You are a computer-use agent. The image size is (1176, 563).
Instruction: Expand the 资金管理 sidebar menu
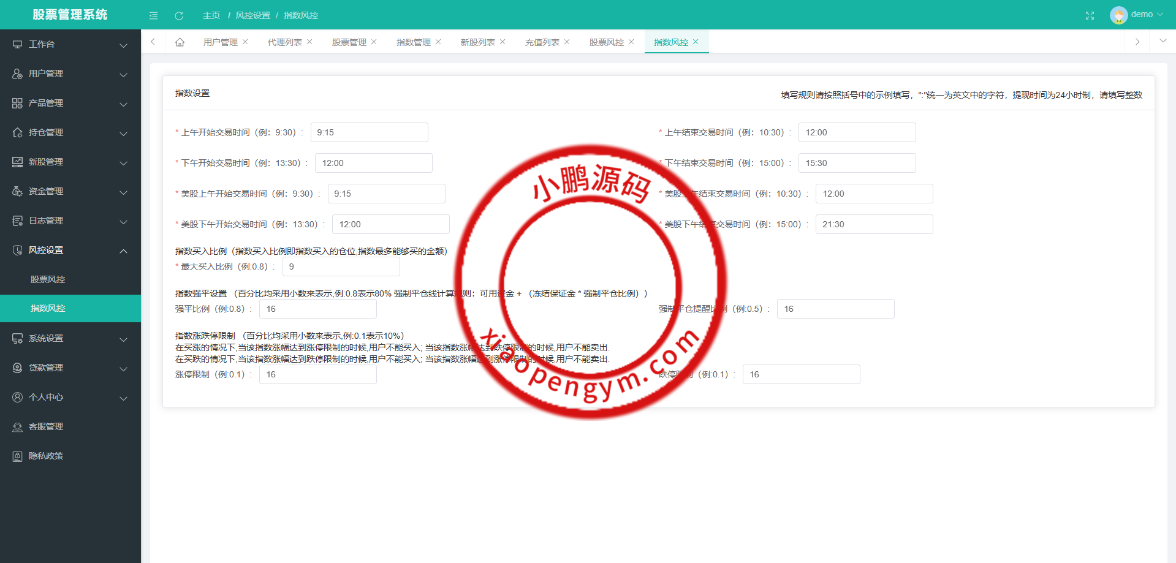pyautogui.click(x=70, y=191)
